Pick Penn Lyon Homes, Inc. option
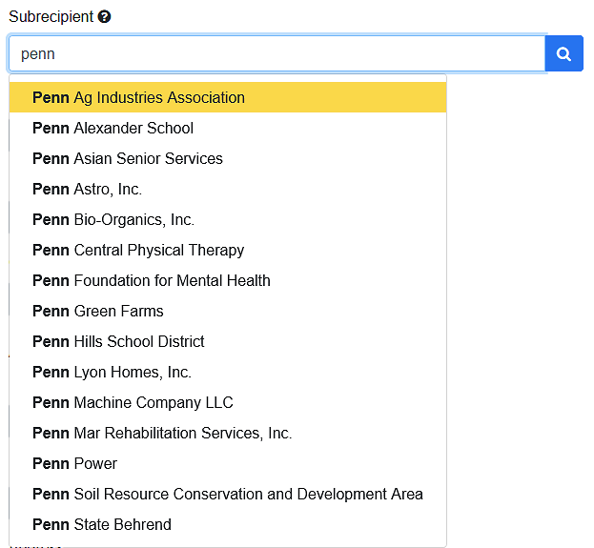Screen dimensions: 594x548 pyautogui.click(x=112, y=372)
